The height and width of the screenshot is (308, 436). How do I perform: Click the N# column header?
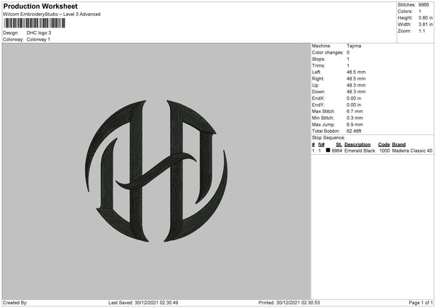[x=321, y=145]
